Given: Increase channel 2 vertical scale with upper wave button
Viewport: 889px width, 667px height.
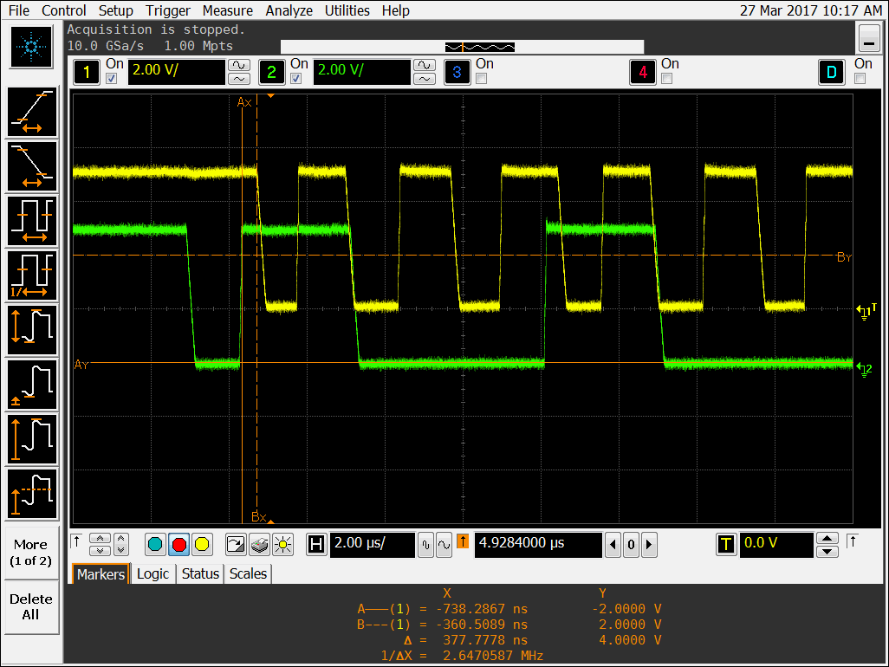Looking at the screenshot, I should 425,65.
